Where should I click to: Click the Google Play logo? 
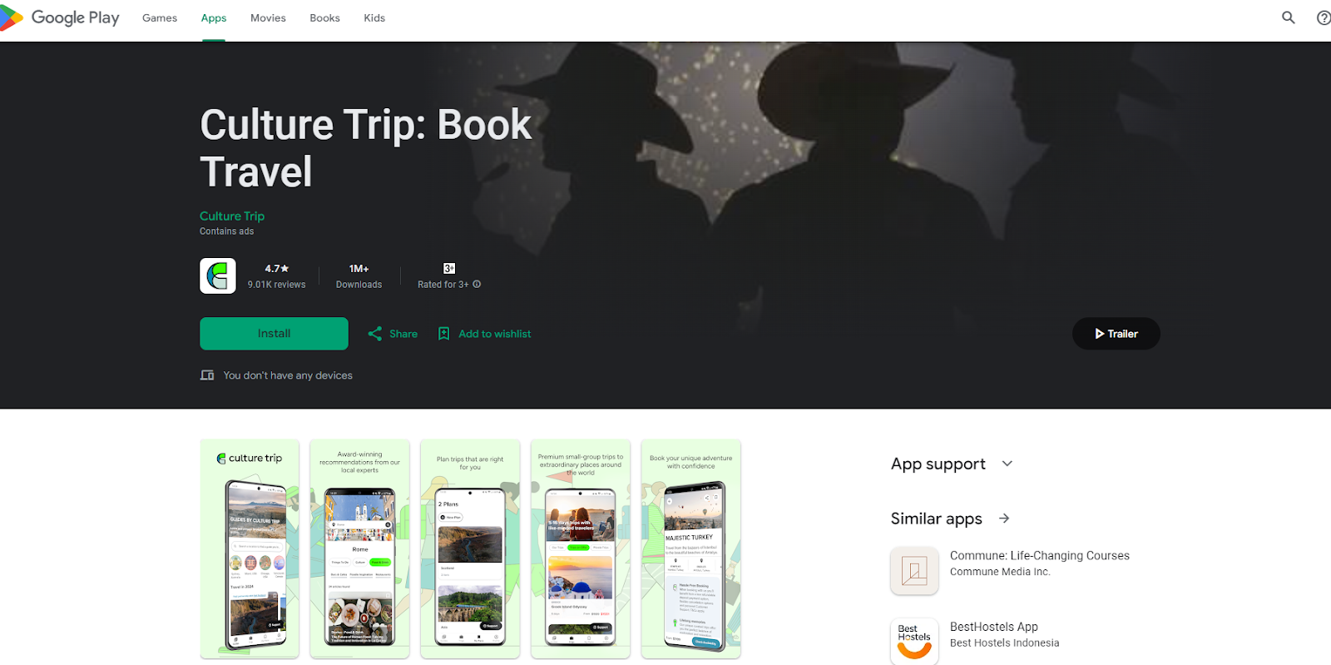tap(60, 17)
